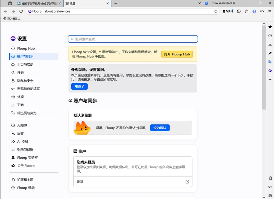Click the forward navigation arrow

click(13, 11)
